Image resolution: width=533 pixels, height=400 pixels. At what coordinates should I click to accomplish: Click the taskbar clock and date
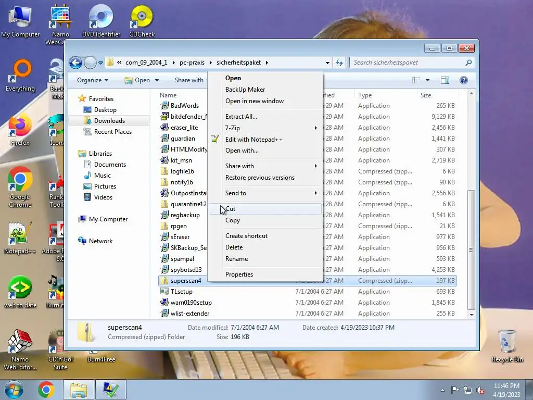pos(506,390)
